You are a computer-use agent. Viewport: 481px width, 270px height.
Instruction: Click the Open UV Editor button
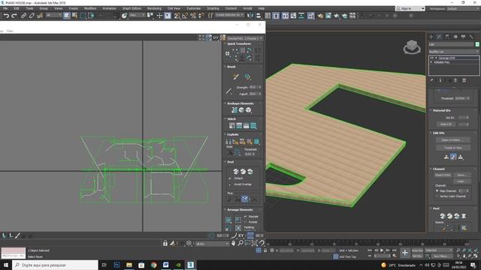453,140
